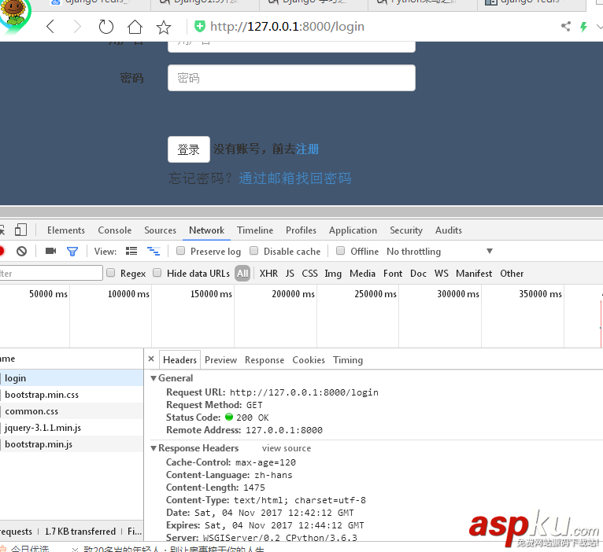Switch to the Console tab
This screenshot has height=552, width=603.
click(115, 230)
